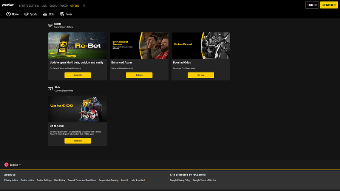Switch to the Poker tab
The height and width of the screenshot is (191, 340).
click(66, 14)
